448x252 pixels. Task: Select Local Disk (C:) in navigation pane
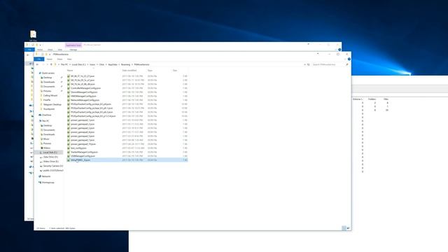click(x=50, y=153)
